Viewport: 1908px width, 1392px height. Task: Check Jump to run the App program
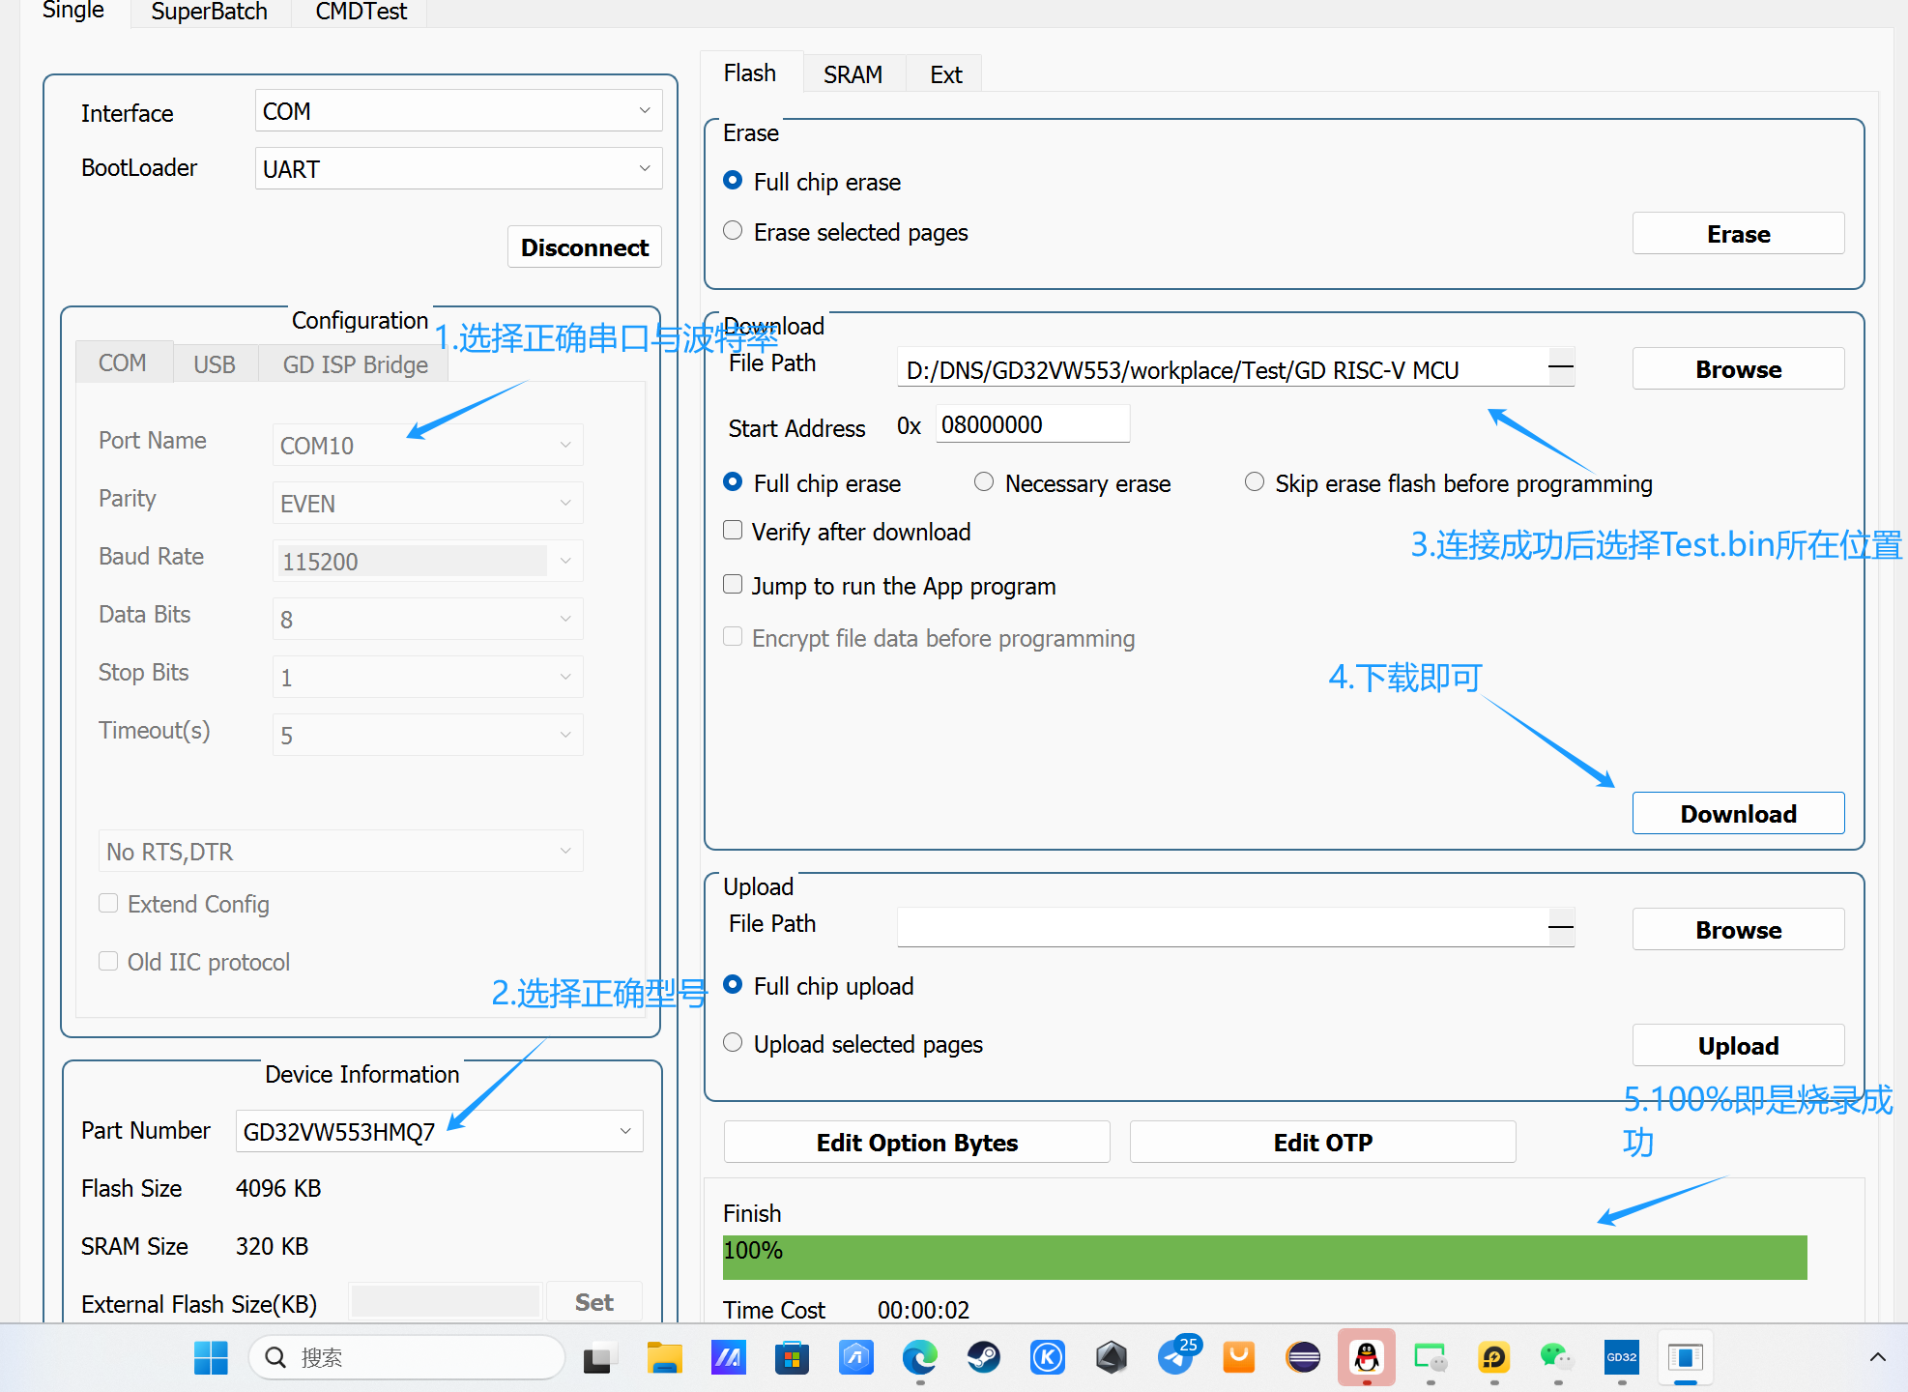[734, 585]
